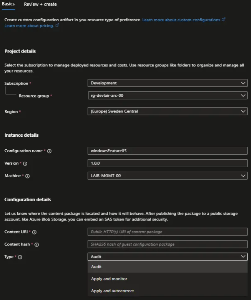This screenshot has width=251, height=300.
Task: Click external link icon after pricing link
Action: tap(57, 25)
